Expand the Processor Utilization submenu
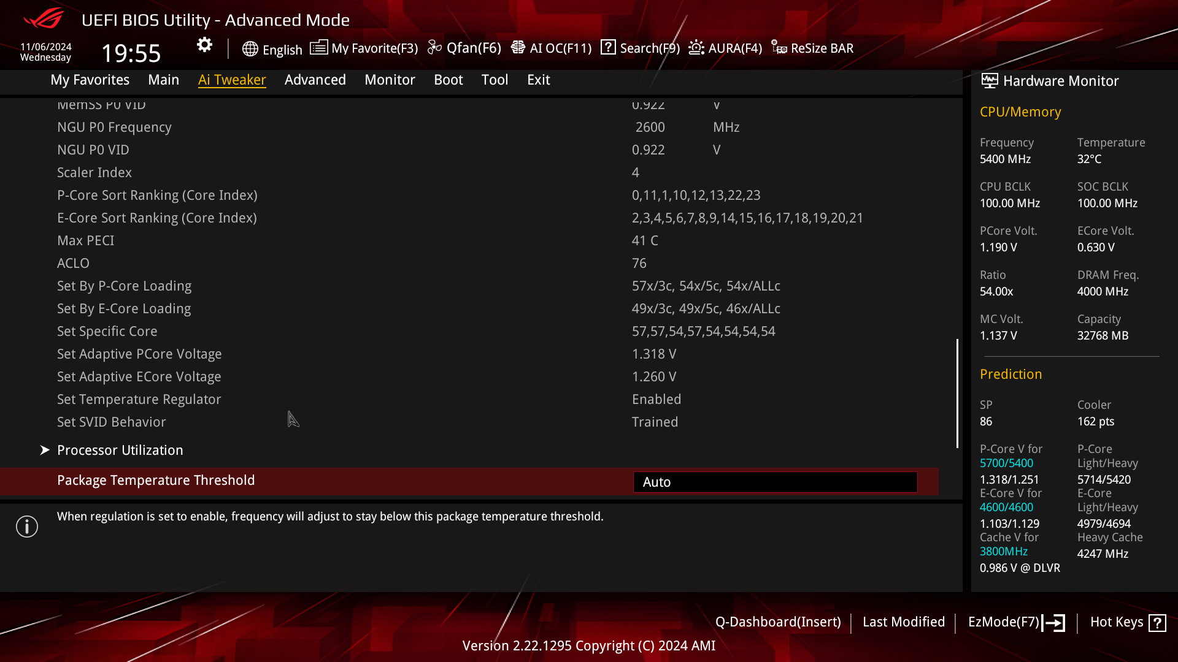Image resolution: width=1178 pixels, height=662 pixels. pyautogui.click(x=120, y=450)
